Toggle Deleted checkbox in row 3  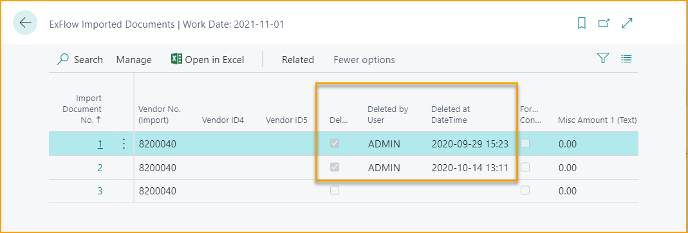[x=335, y=191]
